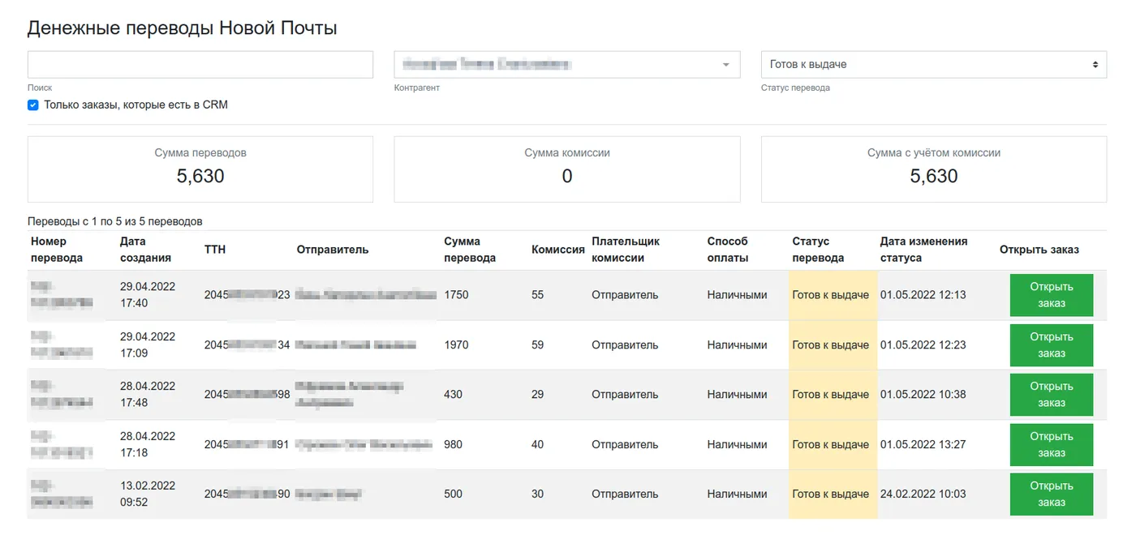Click status change date 01.05.2022 13:27
This screenshot has width=1136, height=552.
923,445
